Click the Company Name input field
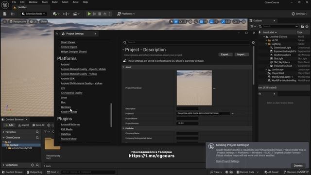The height and width of the screenshot is (175, 311). pos(187,133)
